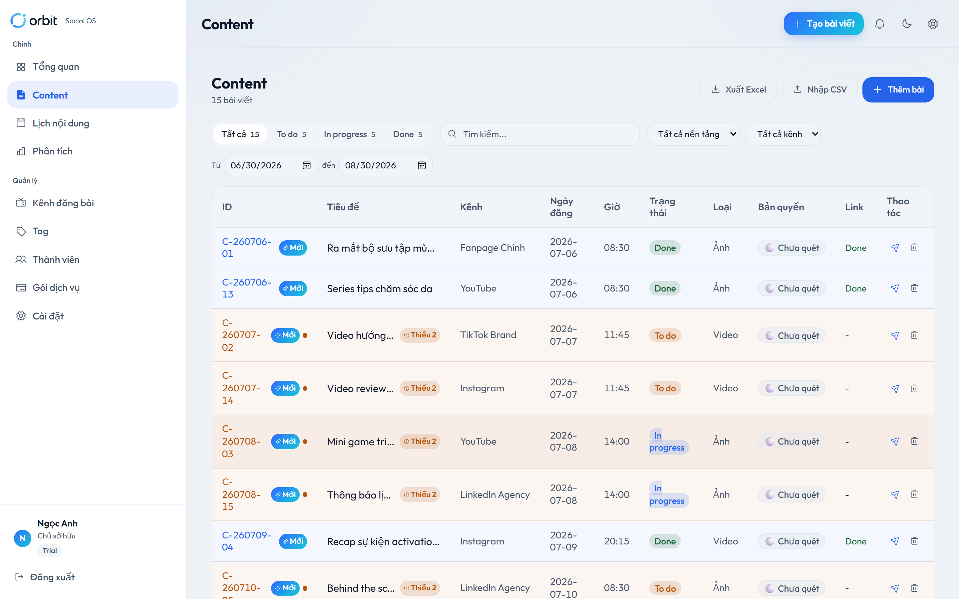Image resolution: width=959 pixels, height=599 pixels.
Task: Switch to the In progress tab
Action: 349,134
